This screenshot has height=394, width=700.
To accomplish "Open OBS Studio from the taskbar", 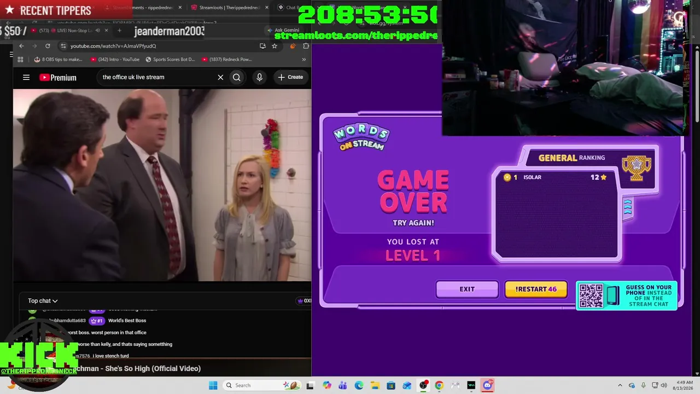I will (x=423, y=385).
